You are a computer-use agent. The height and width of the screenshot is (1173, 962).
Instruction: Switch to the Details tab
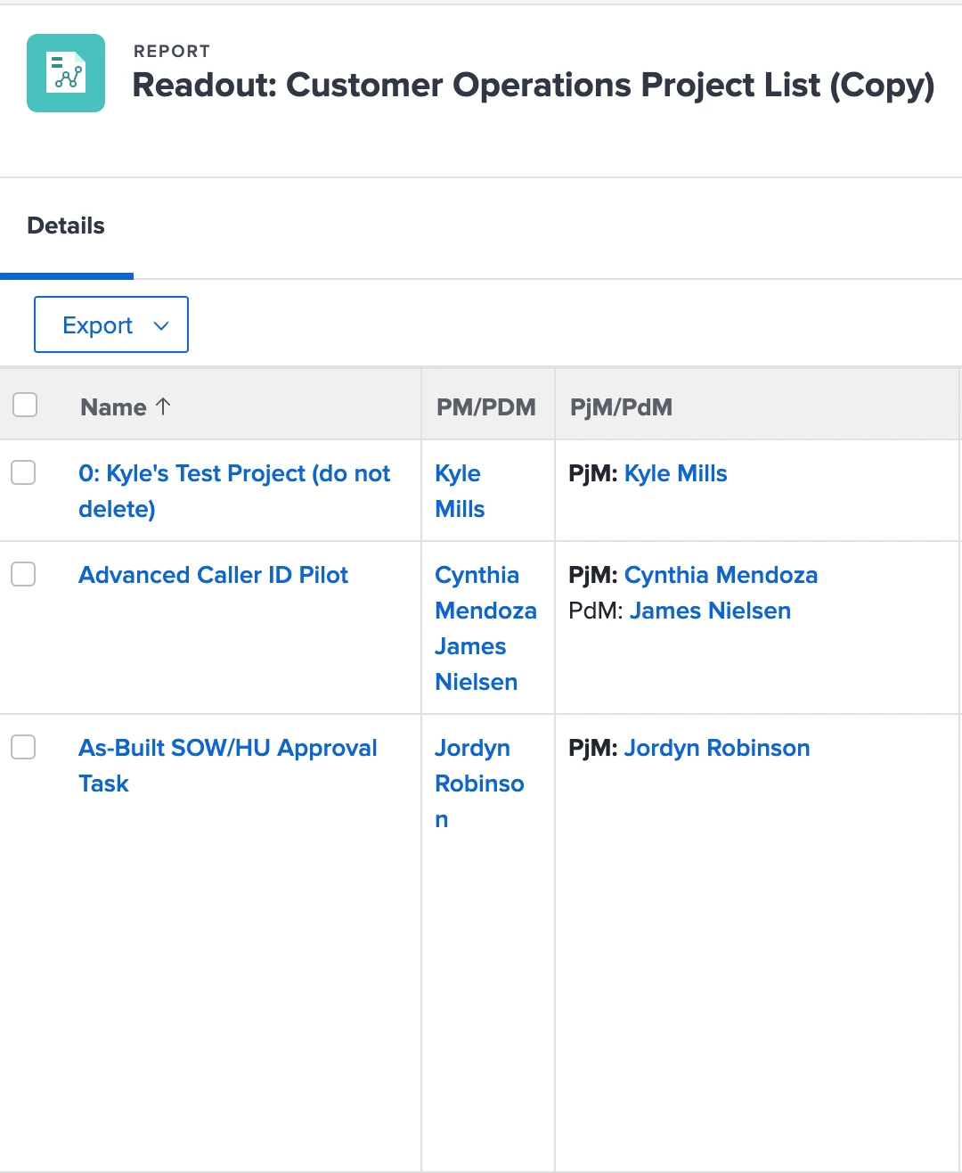[66, 226]
